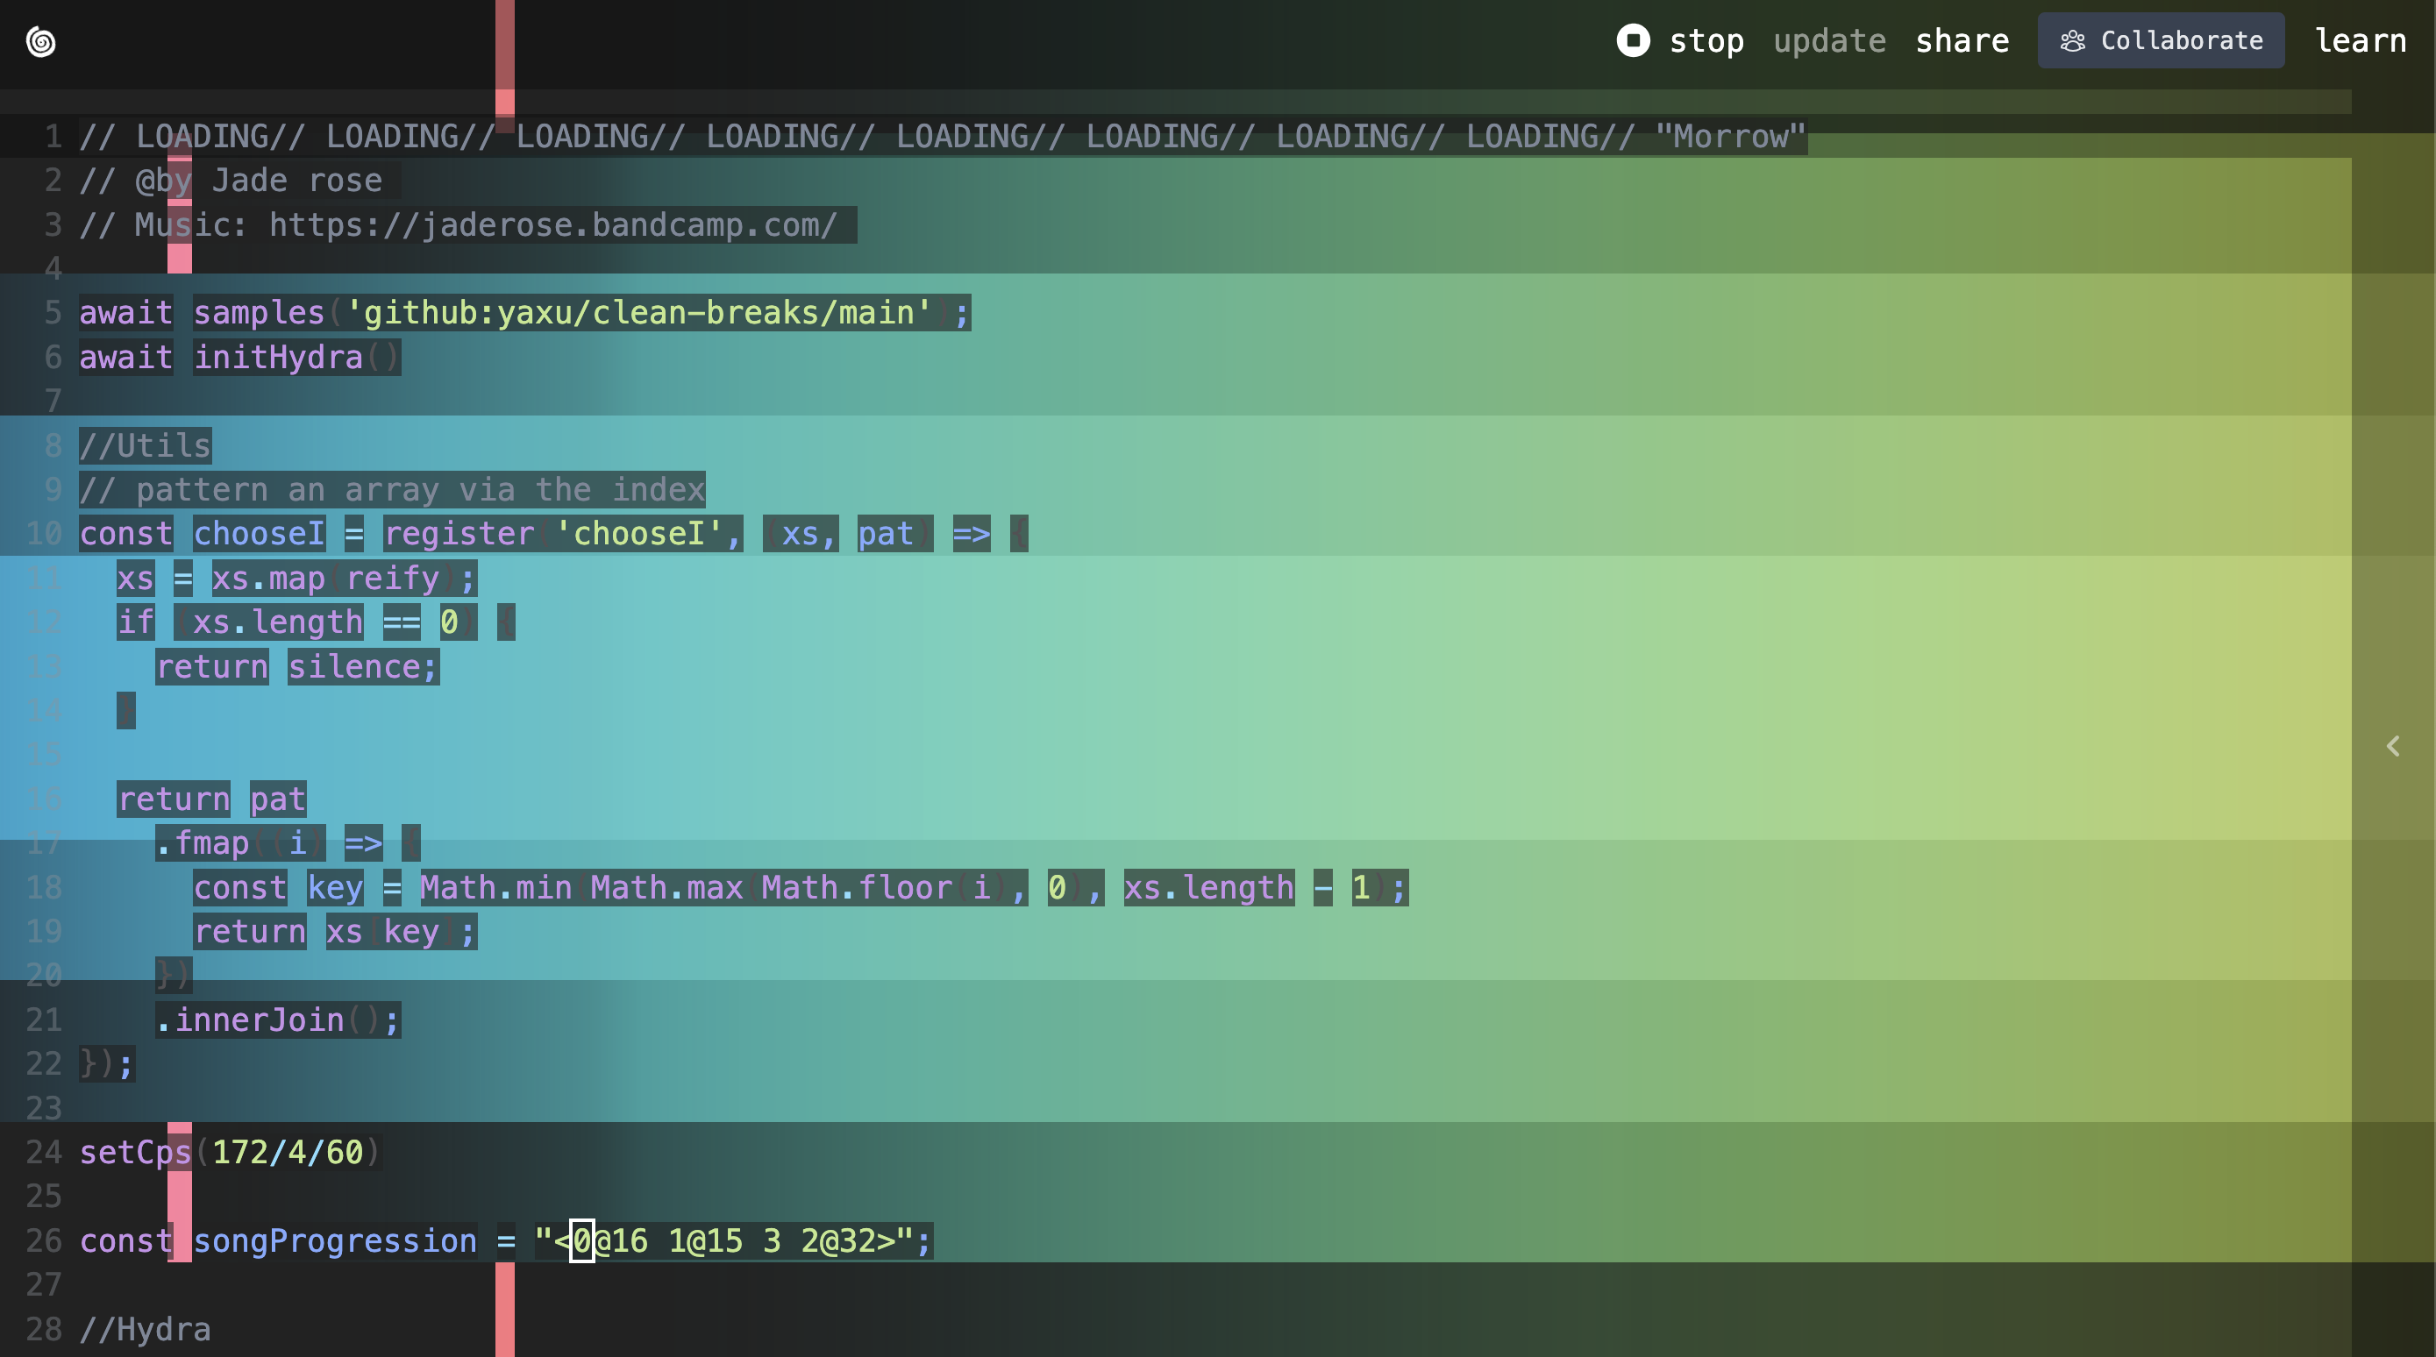Open the share menu item

coord(1962,40)
